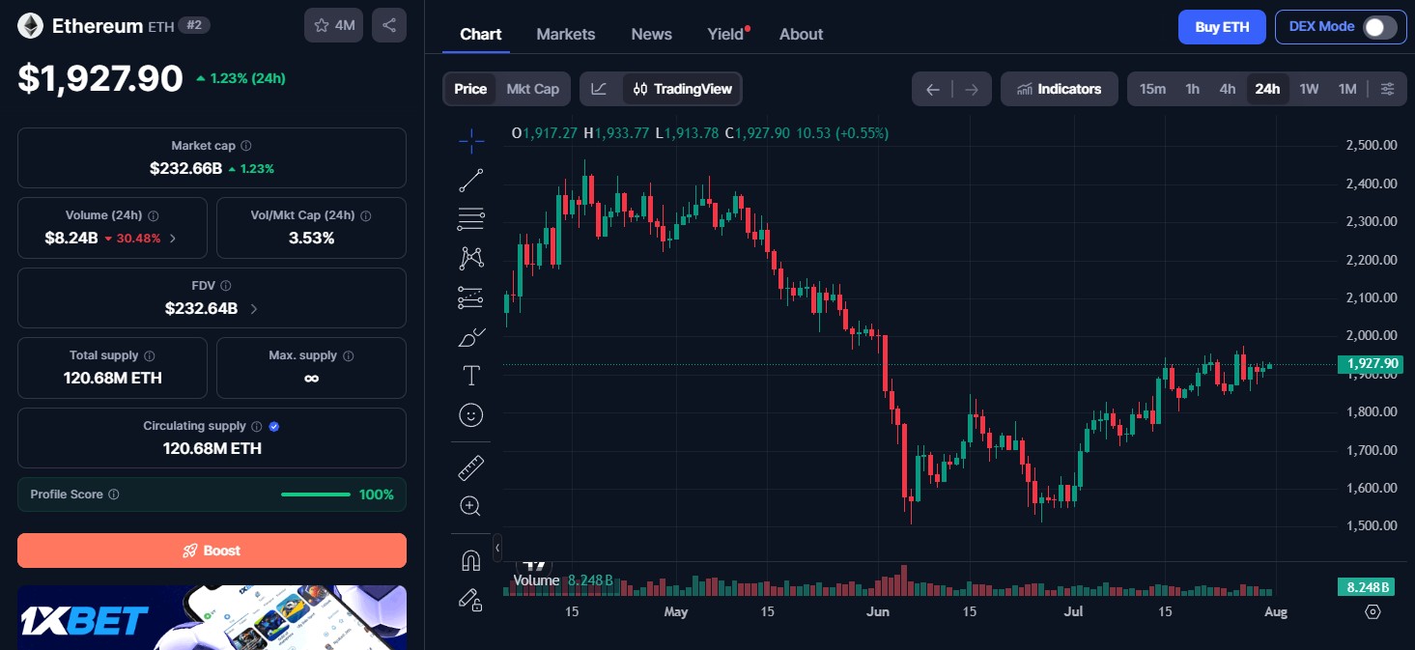Select the crosshair cursor tool
This screenshot has width=1415, height=650.
click(x=471, y=142)
